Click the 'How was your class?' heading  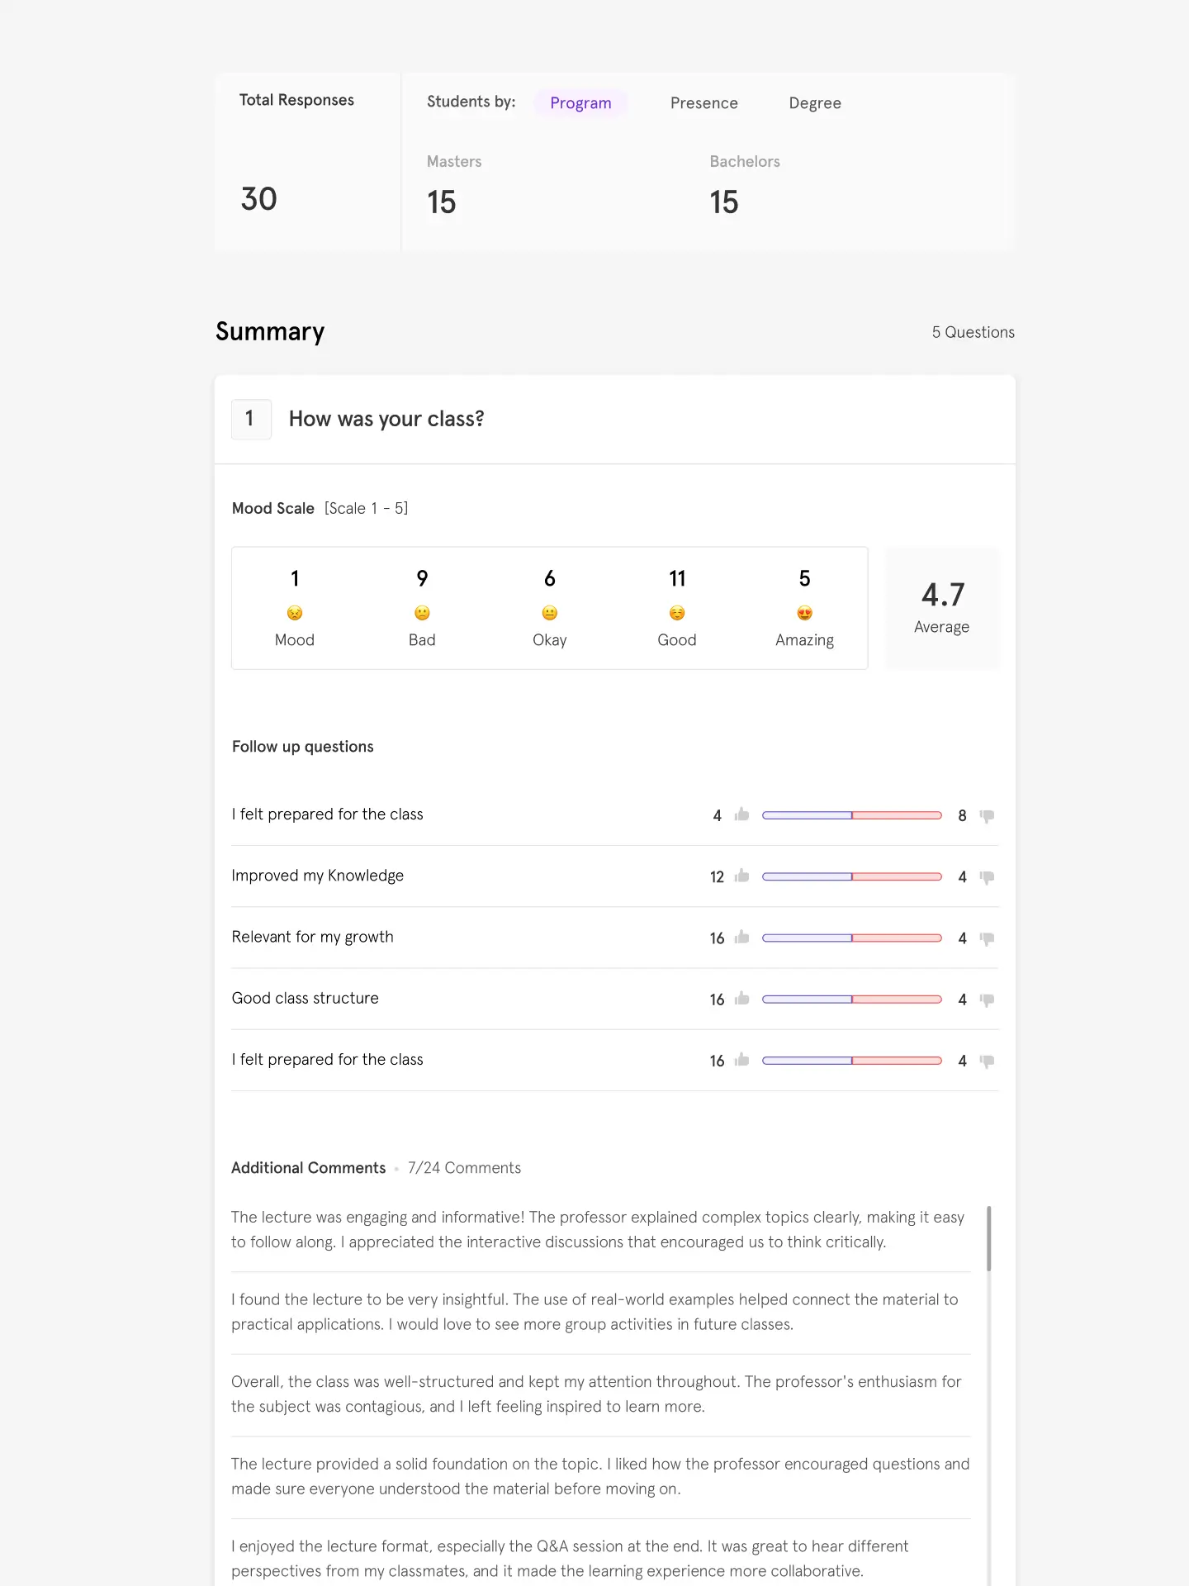pyautogui.click(x=386, y=419)
